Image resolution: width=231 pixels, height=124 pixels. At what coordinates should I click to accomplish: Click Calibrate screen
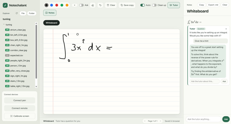[x=19, y=116]
